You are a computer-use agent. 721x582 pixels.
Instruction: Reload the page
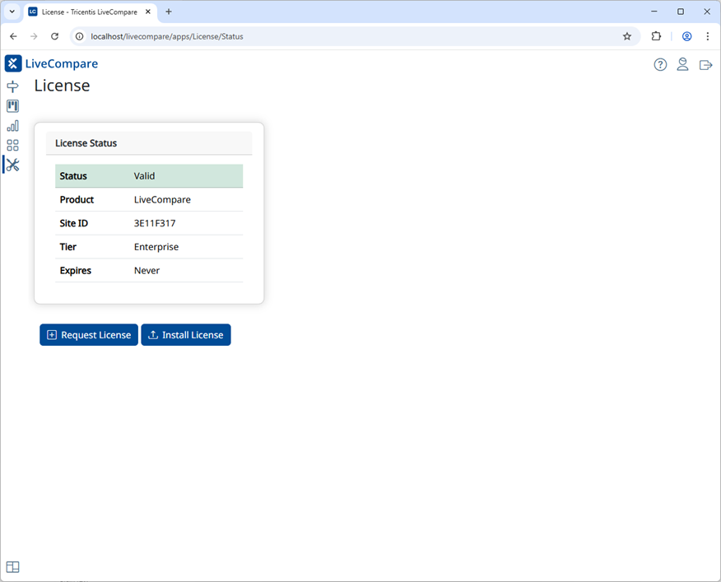click(x=54, y=36)
